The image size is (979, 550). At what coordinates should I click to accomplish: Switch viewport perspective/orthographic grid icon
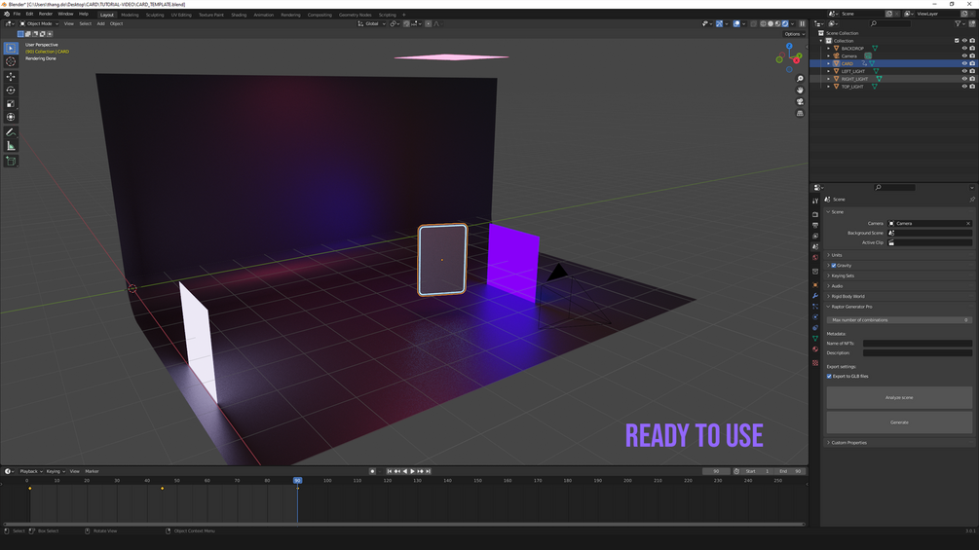coord(800,114)
